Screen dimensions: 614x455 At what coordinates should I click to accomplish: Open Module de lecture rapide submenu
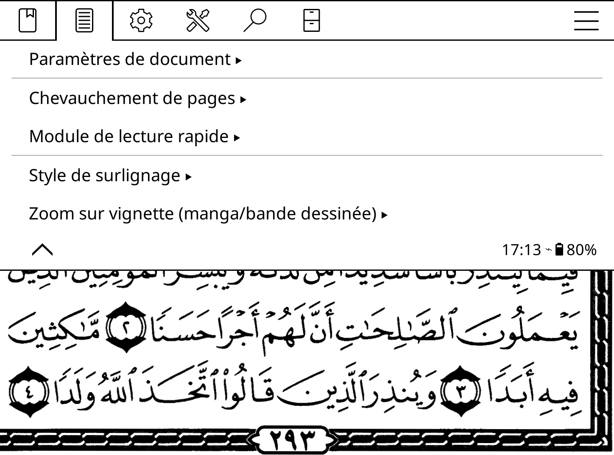pyautogui.click(x=307, y=136)
